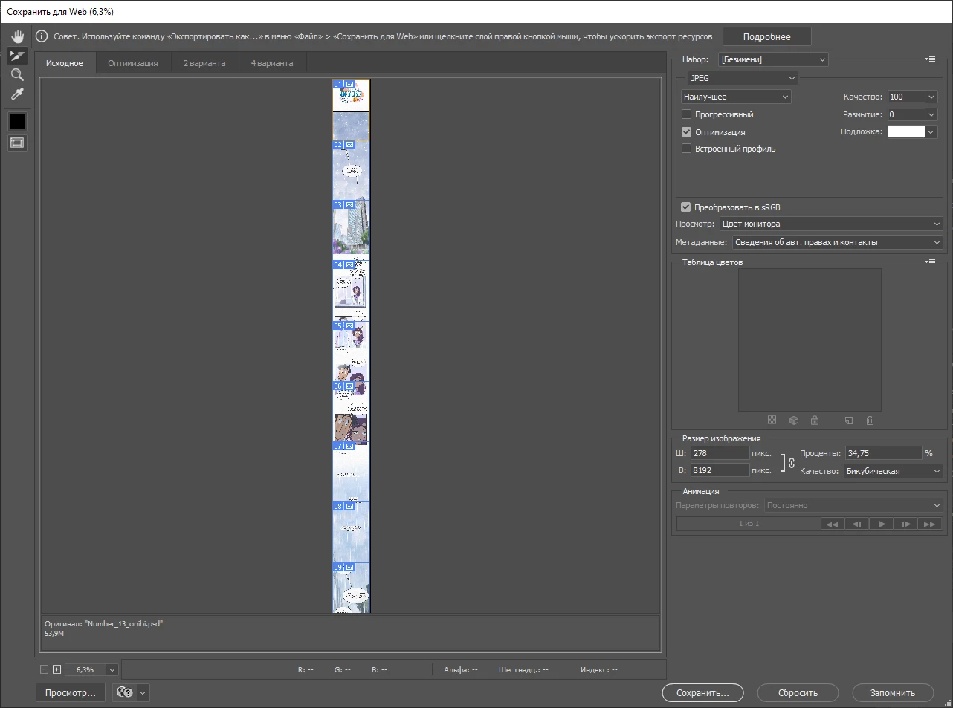Click browser preview globe icon
The height and width of the screenshot is (708, 953).
124,692
